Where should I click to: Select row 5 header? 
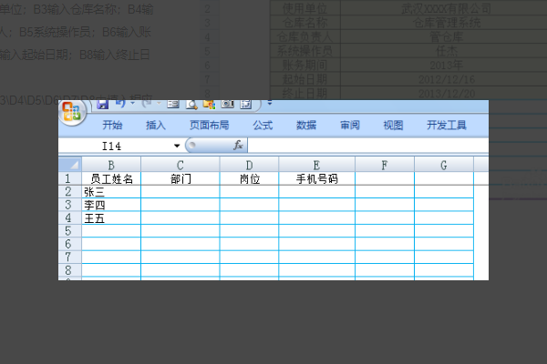70,231
